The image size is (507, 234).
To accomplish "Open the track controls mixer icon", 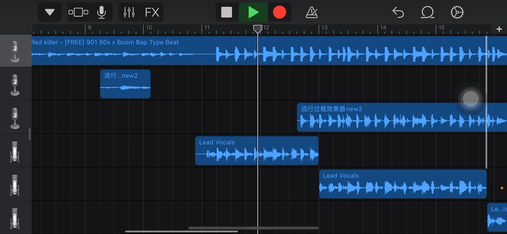I will pos(129,12).
